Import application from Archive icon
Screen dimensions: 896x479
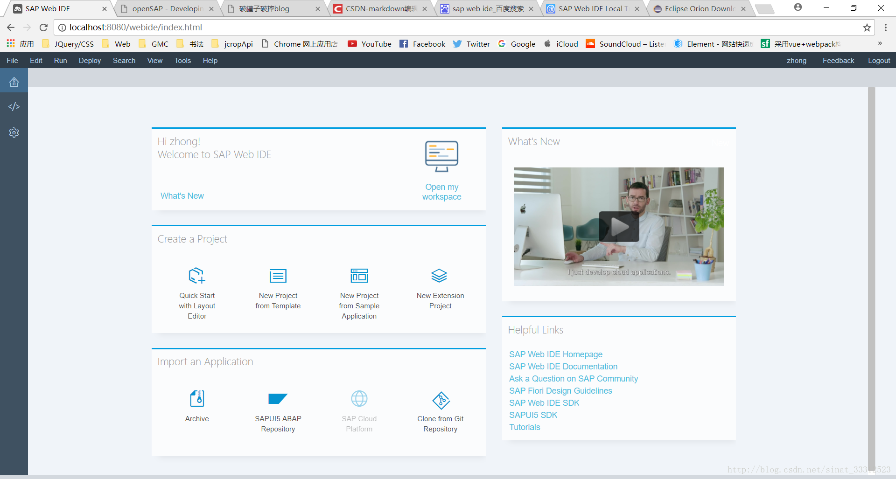pyautogui.click(x=197, y=399)
